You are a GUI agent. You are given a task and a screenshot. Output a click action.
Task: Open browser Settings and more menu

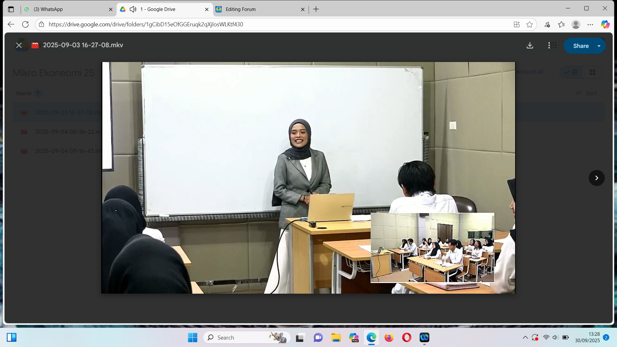(x=590, y=24)
